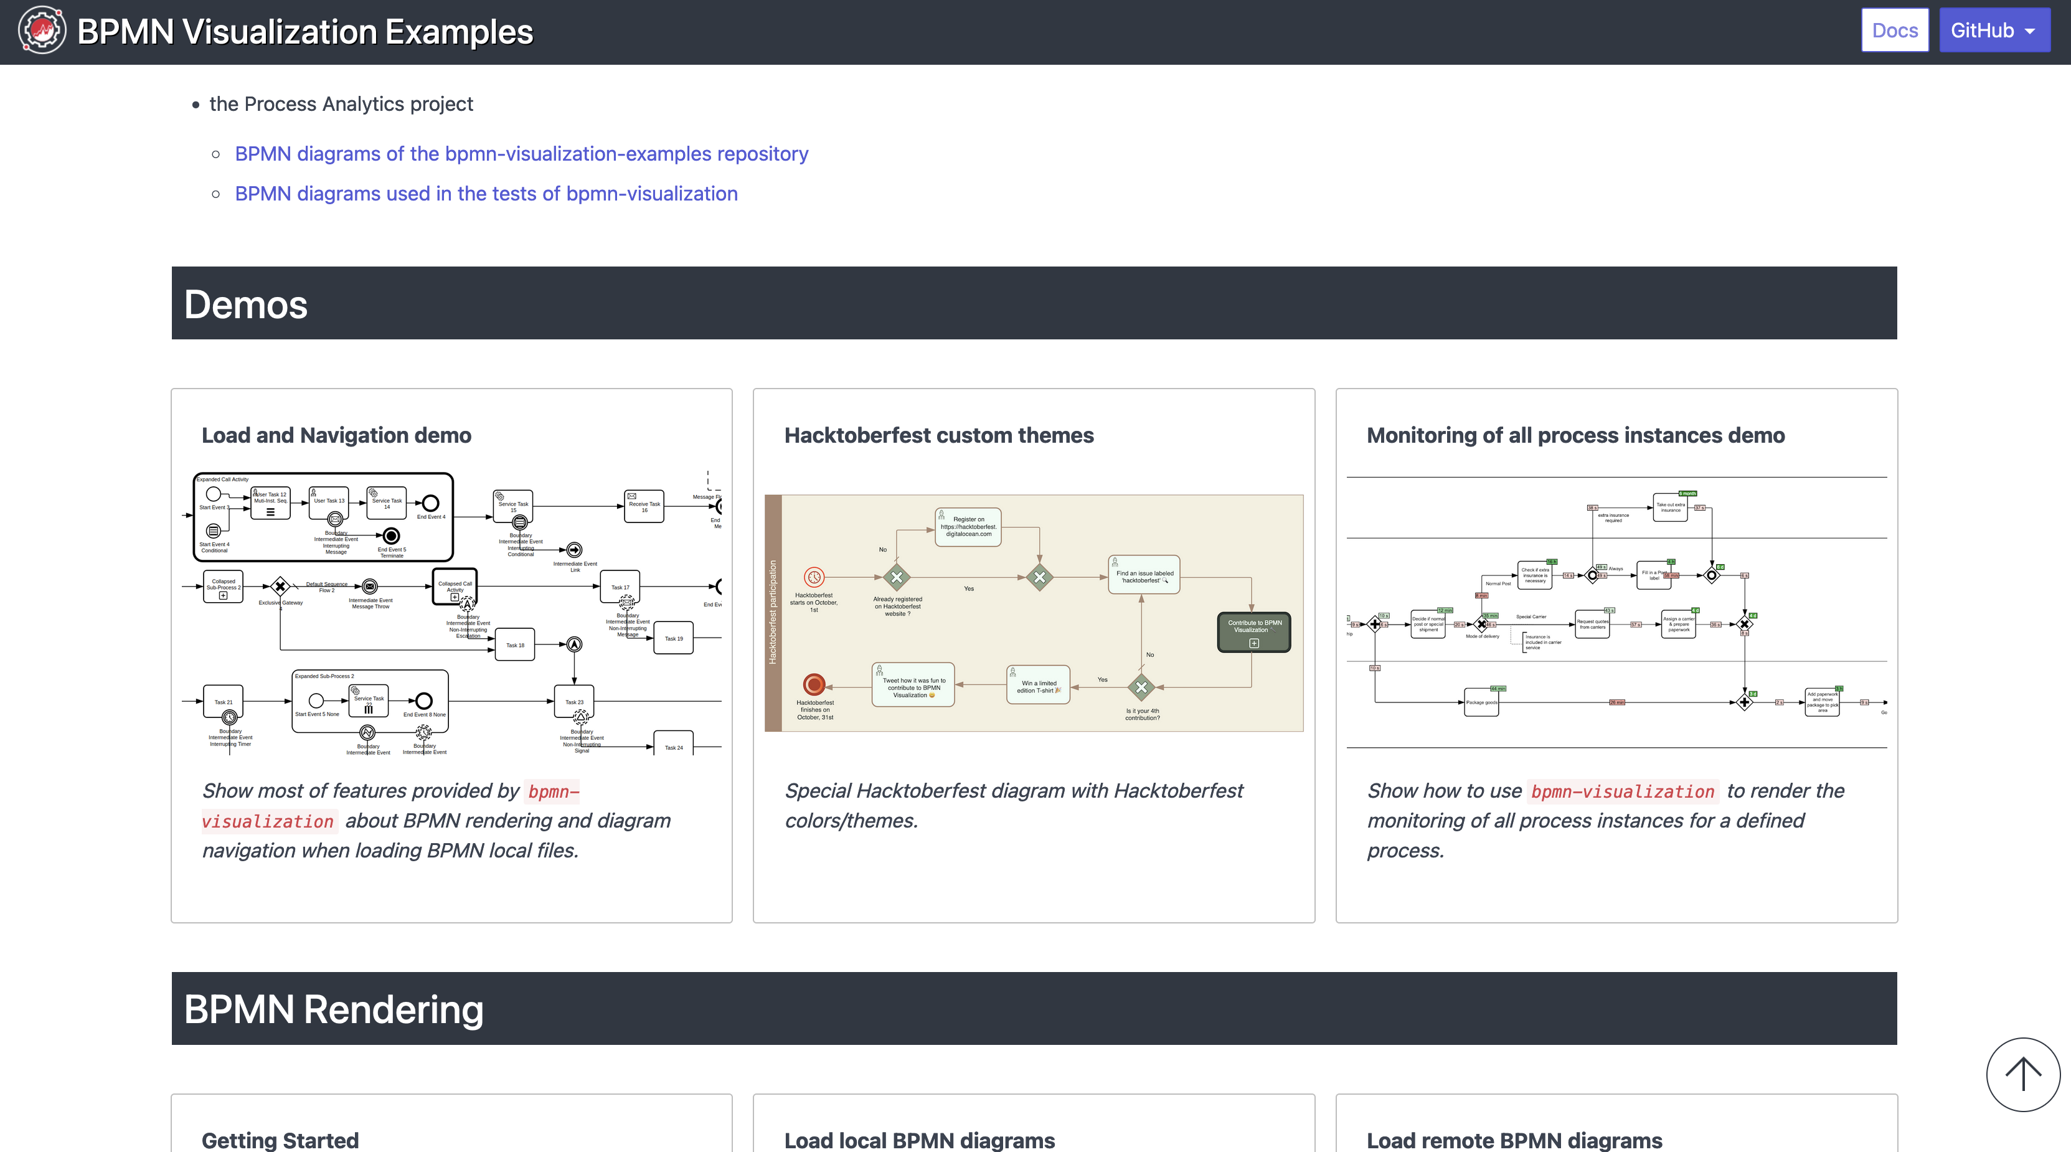Click the Demos section header bar
The width and height of the screenshot is (2071, 1152).
click(x=1034, y=303)
